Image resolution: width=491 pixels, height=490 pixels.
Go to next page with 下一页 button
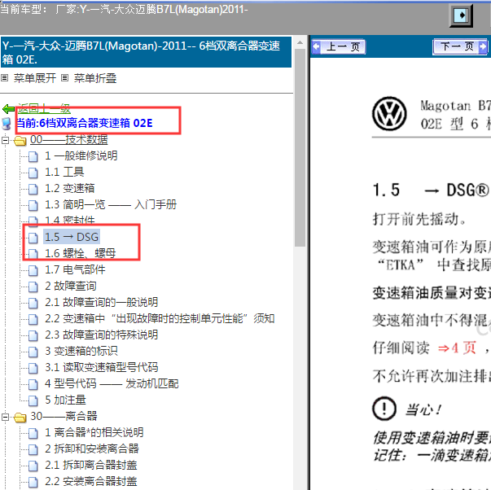point(460,47)
